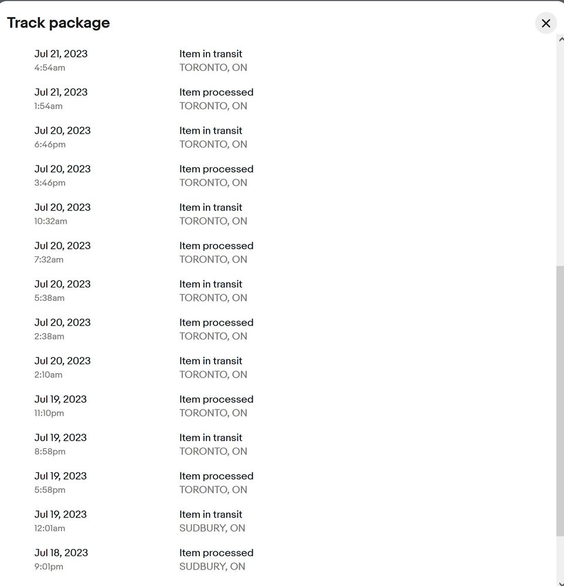Click the scrollbar up arrow

[x=560, y=39]
